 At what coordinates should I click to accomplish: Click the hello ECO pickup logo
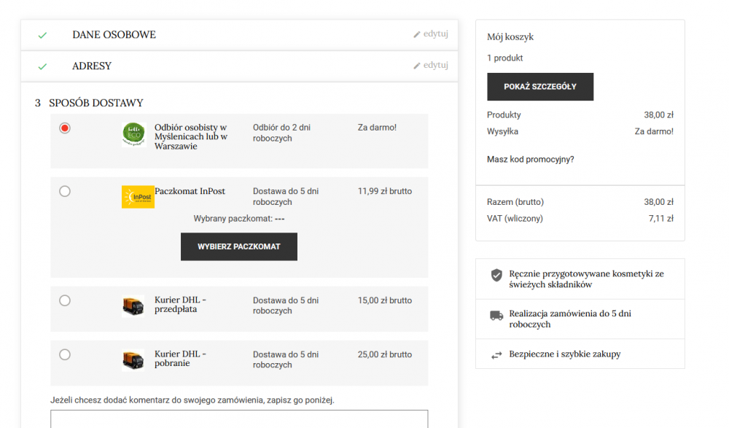[134, 134]
